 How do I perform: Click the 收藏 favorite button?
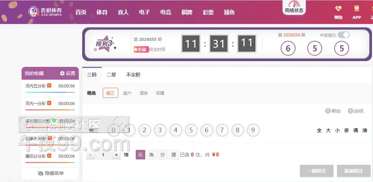click(141, 50)
